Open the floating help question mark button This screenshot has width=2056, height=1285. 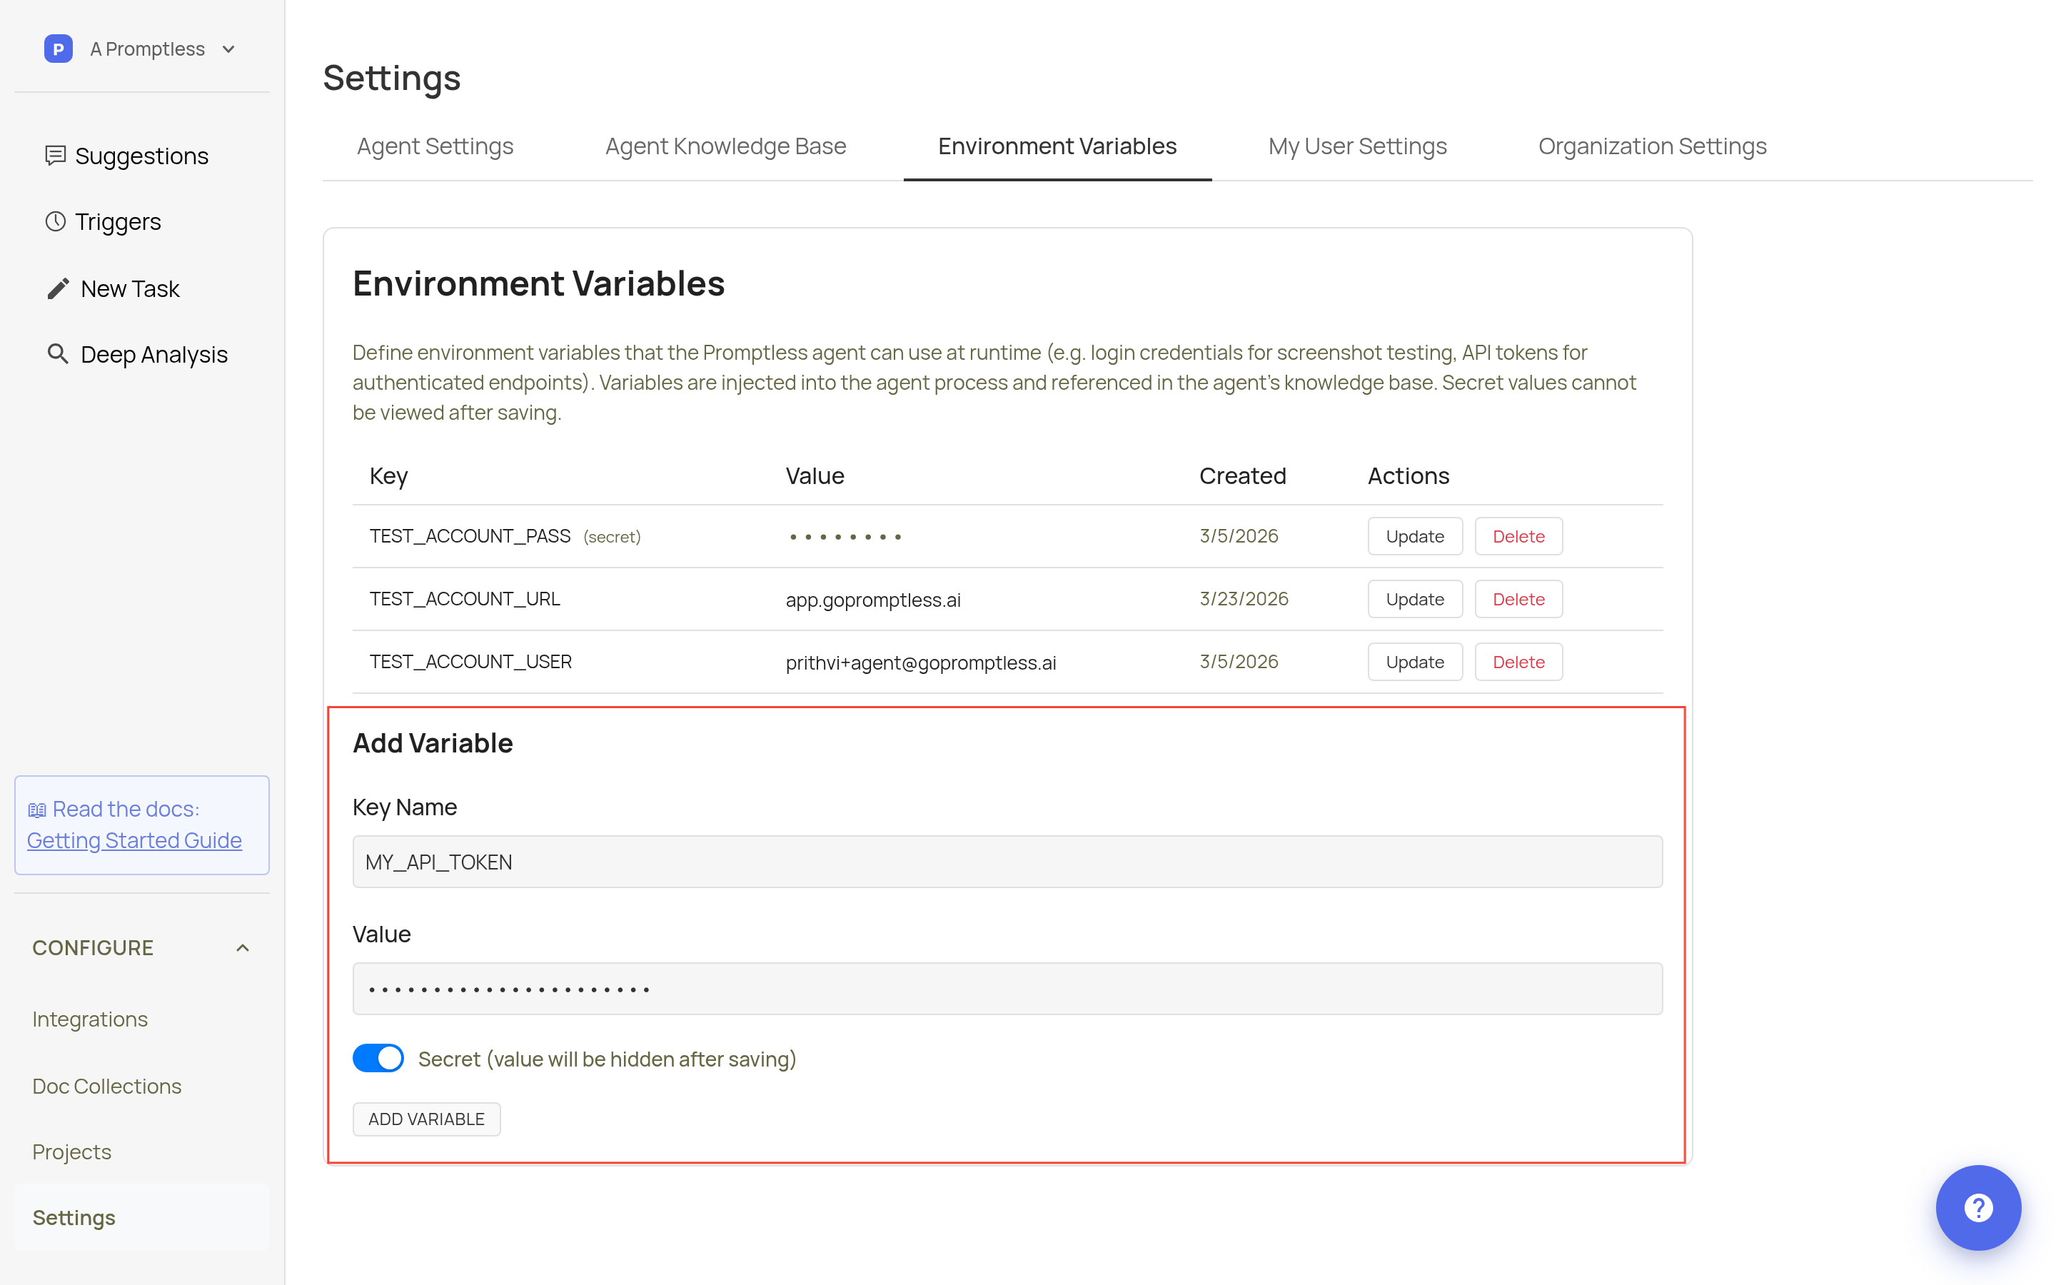1978,1208
